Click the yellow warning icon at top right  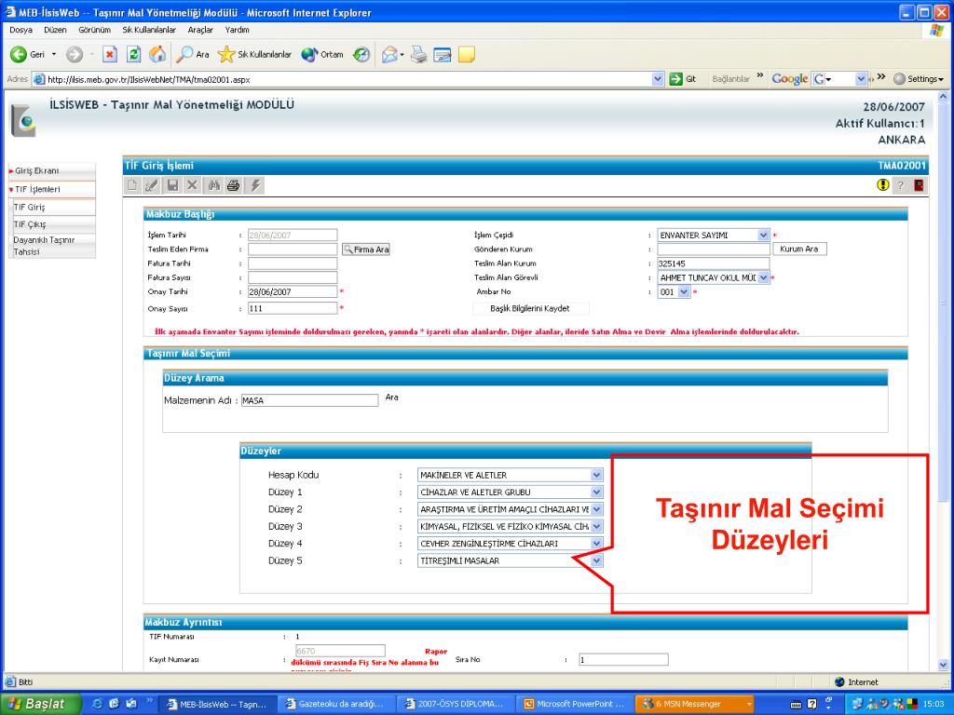point(882,185)
